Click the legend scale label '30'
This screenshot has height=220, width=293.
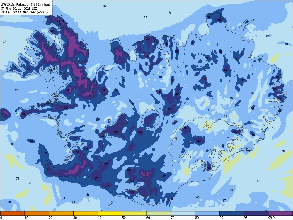coord(75,218)
